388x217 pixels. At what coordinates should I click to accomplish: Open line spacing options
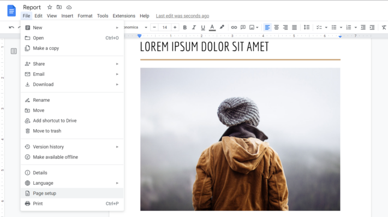(x=306, y=27)
